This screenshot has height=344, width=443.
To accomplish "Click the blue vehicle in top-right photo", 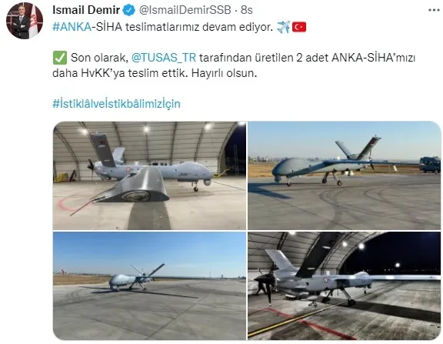I will coord(430,165).
